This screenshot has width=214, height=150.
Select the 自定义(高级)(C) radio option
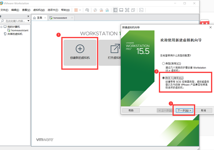164,78
